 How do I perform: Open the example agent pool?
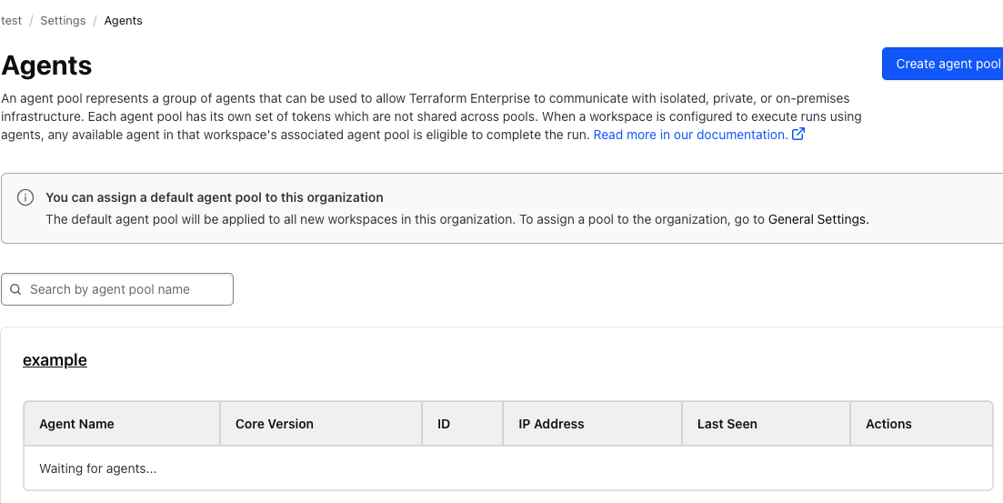(55, 360)
